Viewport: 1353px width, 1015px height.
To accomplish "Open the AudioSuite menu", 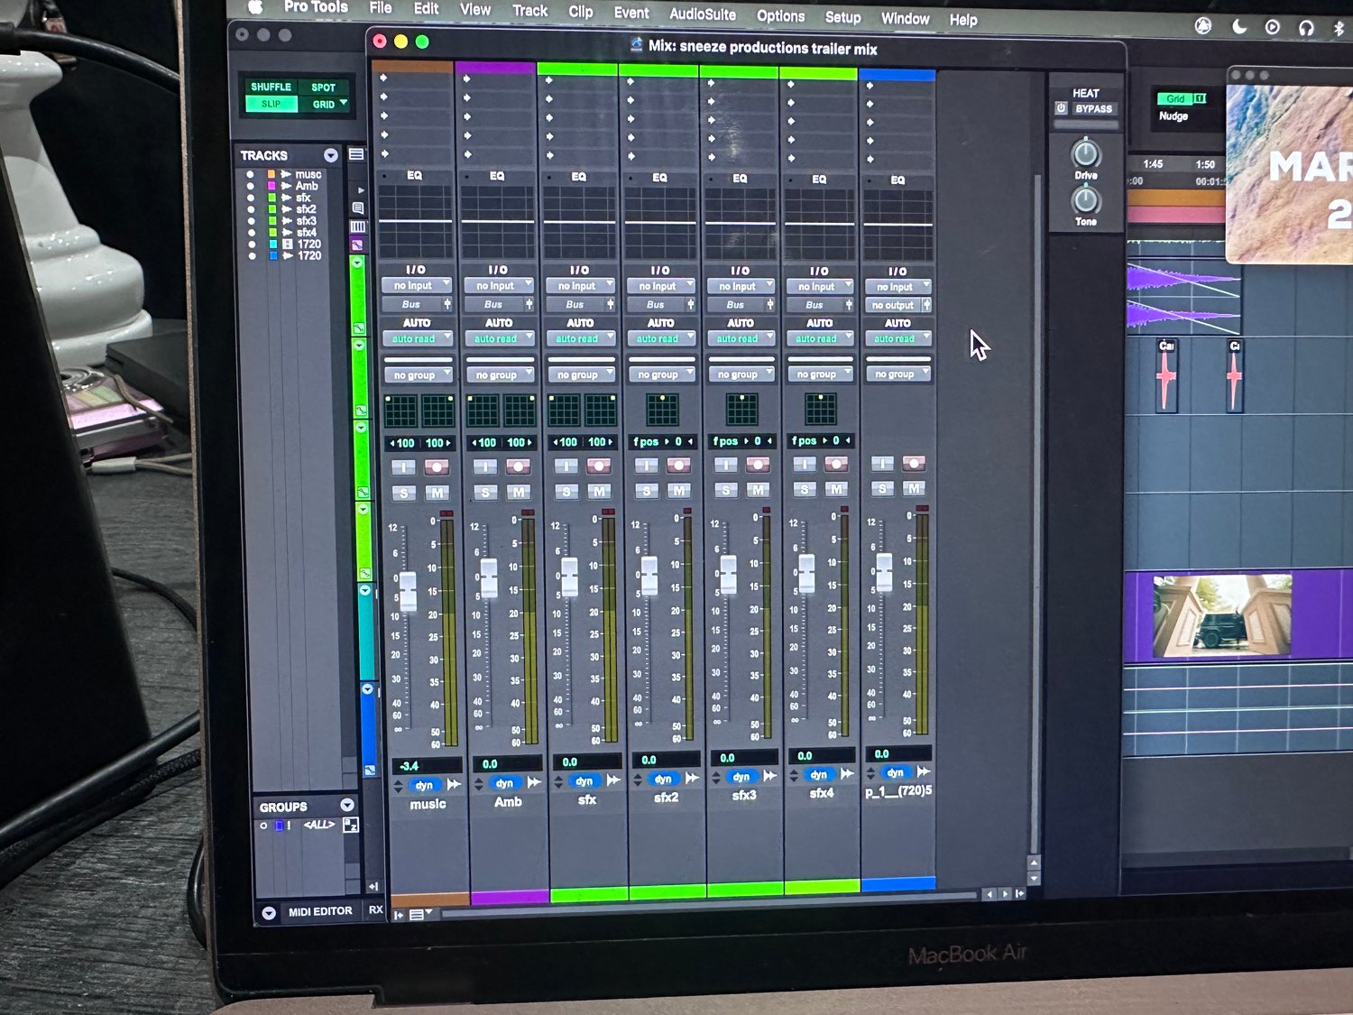I will (x=703, y=14).
